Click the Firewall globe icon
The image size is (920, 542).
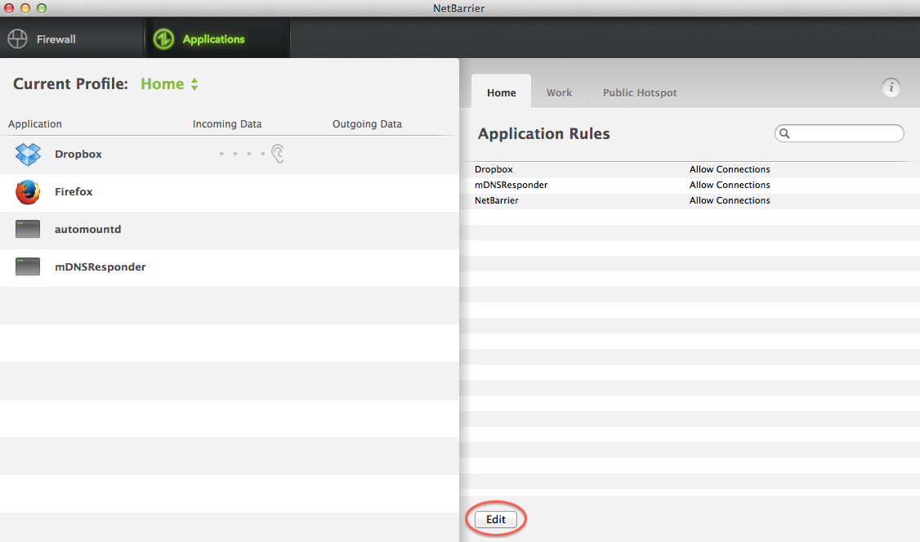tap(18, 38)
